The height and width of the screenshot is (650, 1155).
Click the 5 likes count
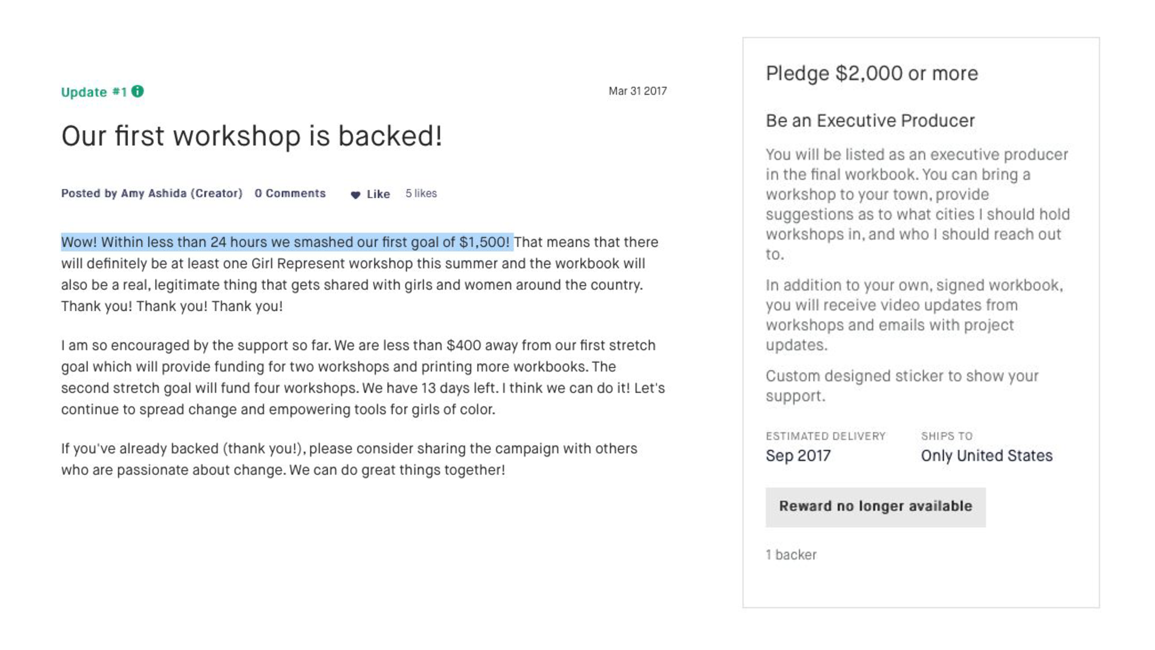click(x=421, y=193)
